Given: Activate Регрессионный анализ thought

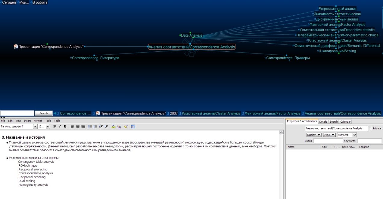Looking at the screenshot, I should [337, 9].
